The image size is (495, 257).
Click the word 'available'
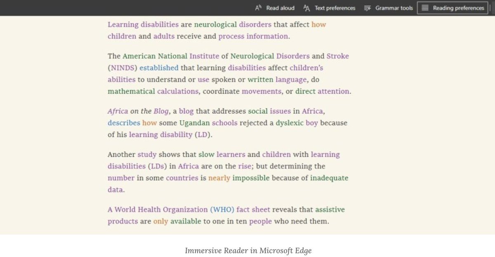pos(186,221)
